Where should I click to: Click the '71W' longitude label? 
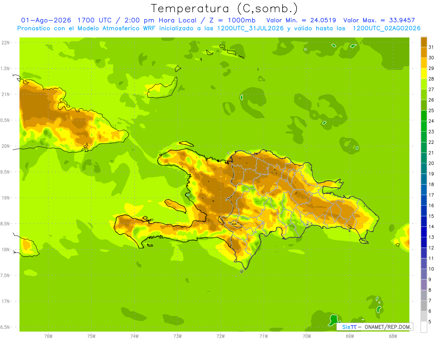click(x=263, y=336)
